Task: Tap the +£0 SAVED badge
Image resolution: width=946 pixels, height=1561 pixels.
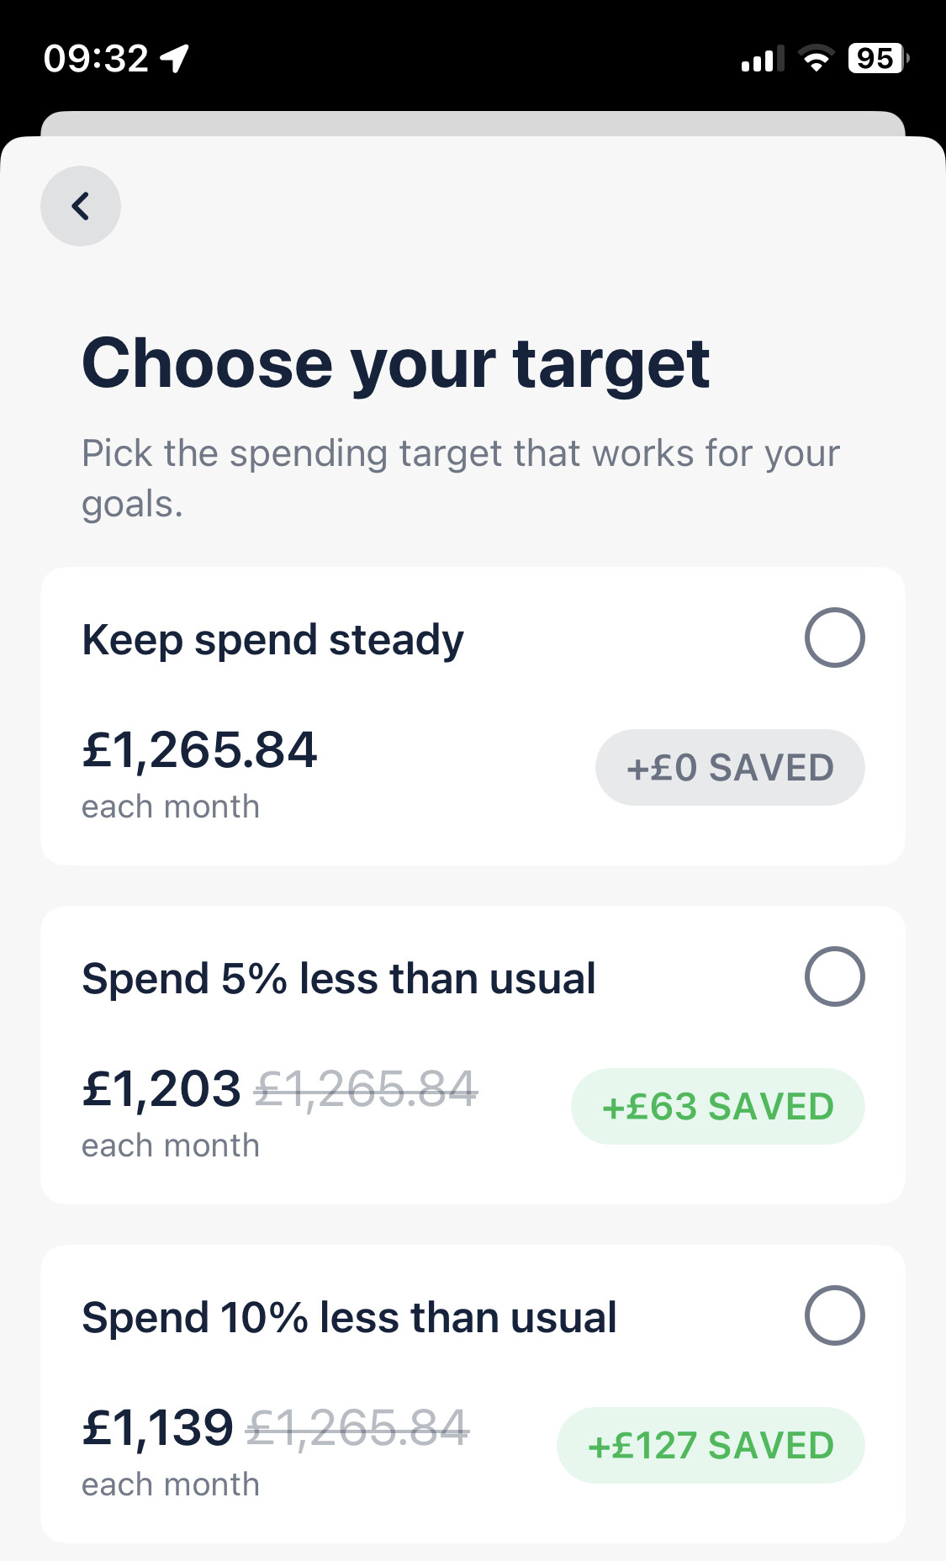Action: coord(730,768)
